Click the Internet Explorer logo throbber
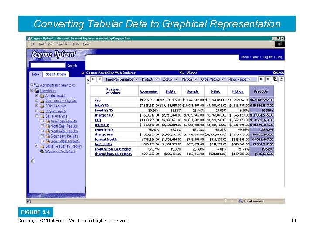The height and width of the screenshot is (235, 314). point(280,44)
